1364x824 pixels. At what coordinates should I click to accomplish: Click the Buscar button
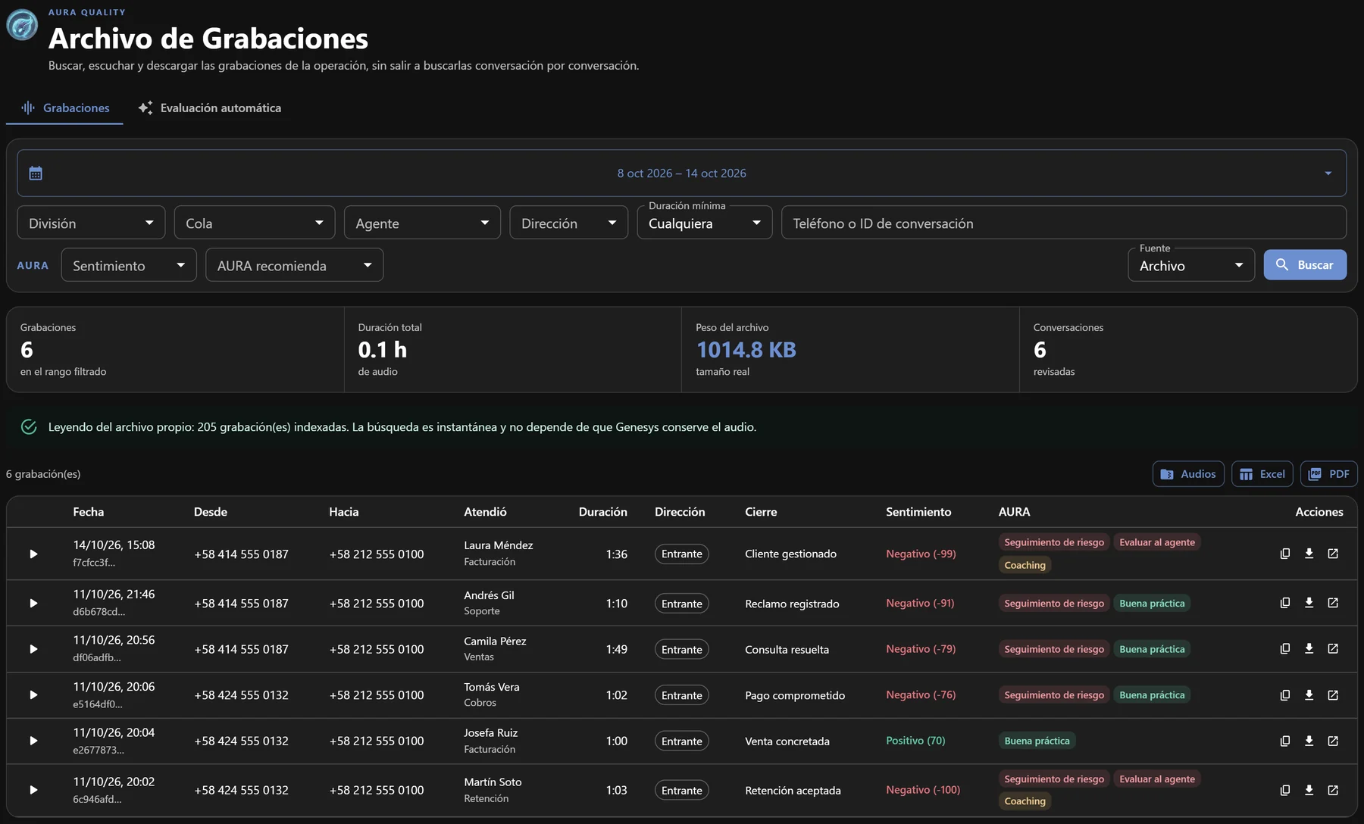1305,264
